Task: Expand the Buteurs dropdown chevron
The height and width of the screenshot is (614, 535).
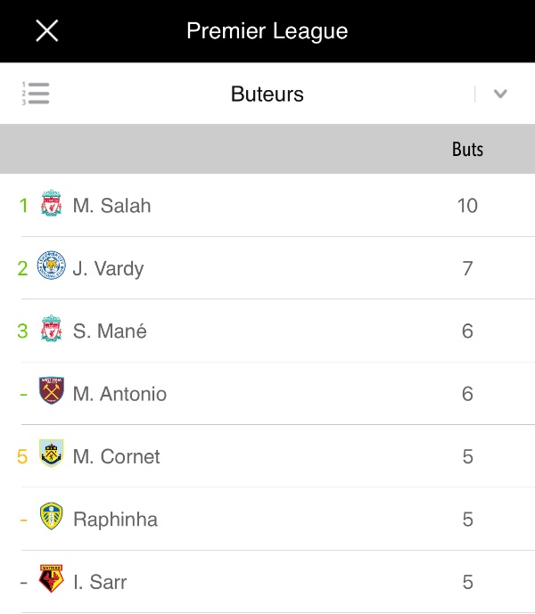Action: (500, 94)
